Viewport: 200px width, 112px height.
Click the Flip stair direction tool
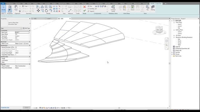click(147, 8)
